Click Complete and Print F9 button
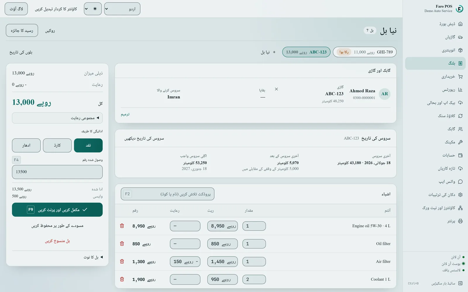Viewport: 468px width, 292px height. 57,210
